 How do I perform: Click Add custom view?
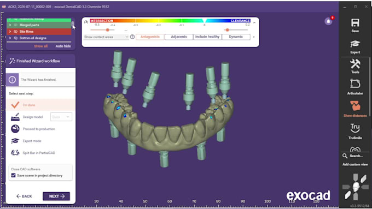(355, 164)
